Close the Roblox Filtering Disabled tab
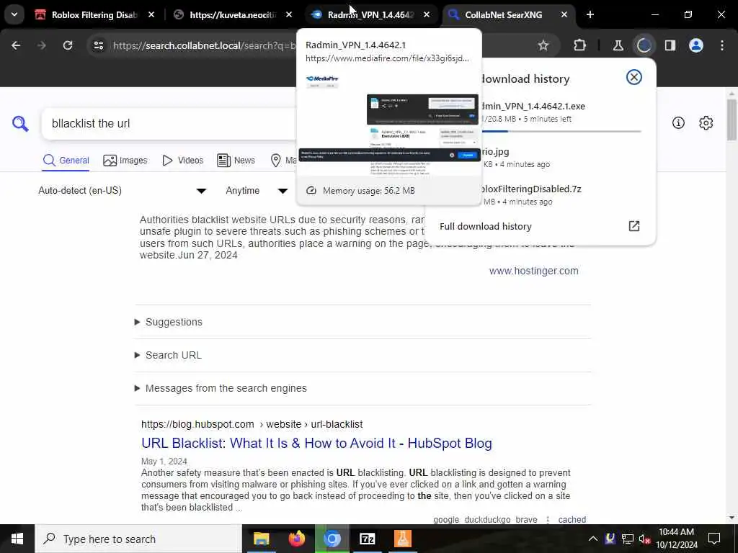 151,15
